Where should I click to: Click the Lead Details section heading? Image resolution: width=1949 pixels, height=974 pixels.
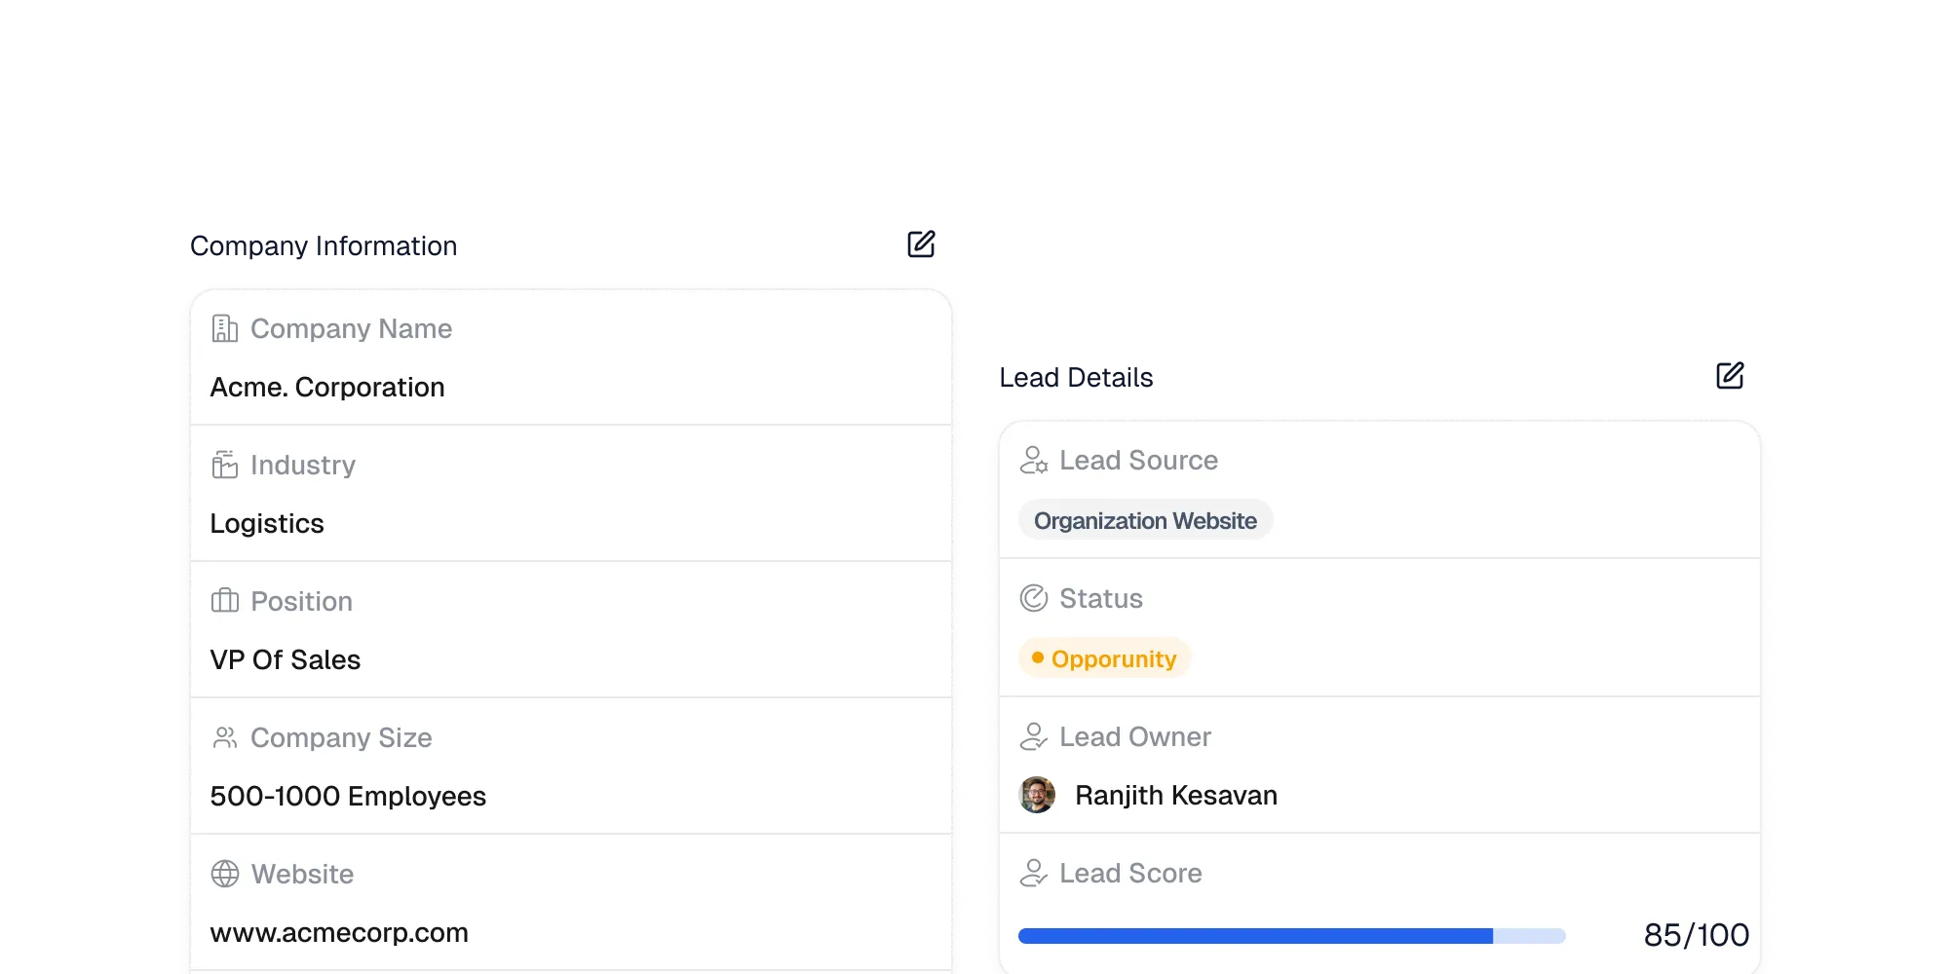pos(1076,378)
